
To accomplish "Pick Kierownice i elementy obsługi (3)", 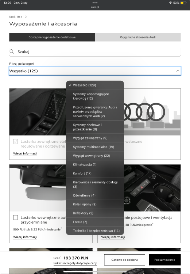I will click(x=95, y=184).
